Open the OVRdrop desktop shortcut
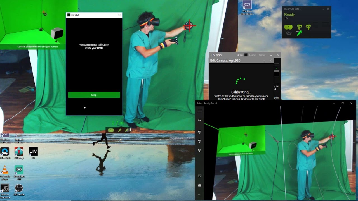 [19, 153]
